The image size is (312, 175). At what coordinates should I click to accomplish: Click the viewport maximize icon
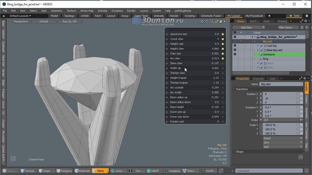pyautogui.click(x=216, y=21)
